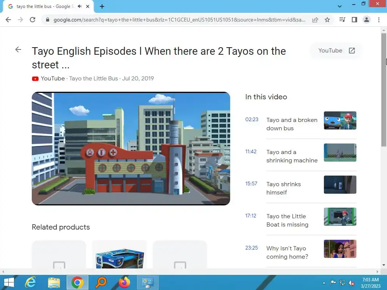The height and width of the screenshot is (290, 387).
Task: Click the scroll down arrow
Action: tap(384, 265)
